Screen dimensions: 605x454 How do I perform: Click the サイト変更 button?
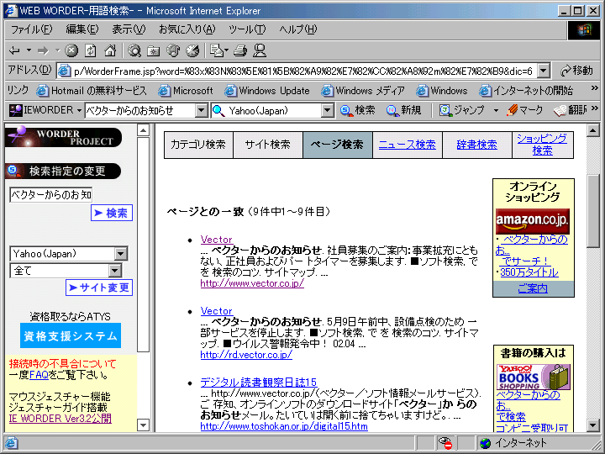point(99,288)
